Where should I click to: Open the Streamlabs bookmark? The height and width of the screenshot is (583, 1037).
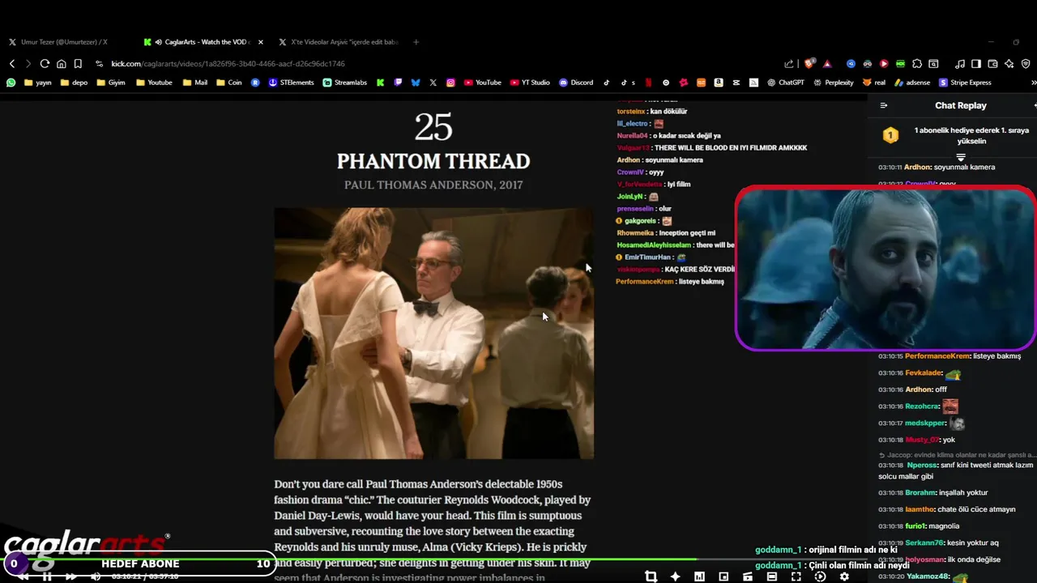pos(344,83)
